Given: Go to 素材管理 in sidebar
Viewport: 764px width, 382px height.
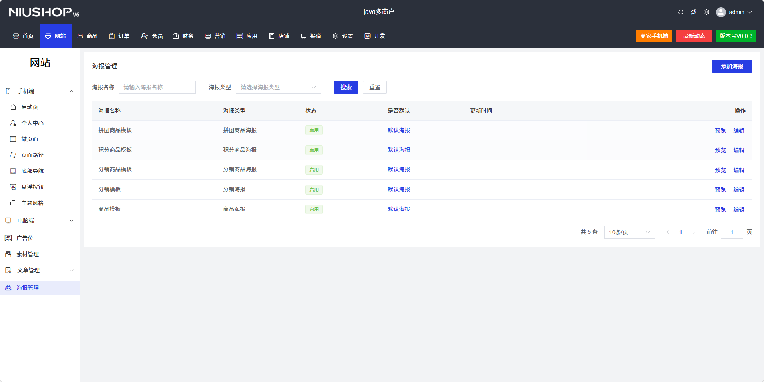Looking at the screenshot, I should (28, 254).
